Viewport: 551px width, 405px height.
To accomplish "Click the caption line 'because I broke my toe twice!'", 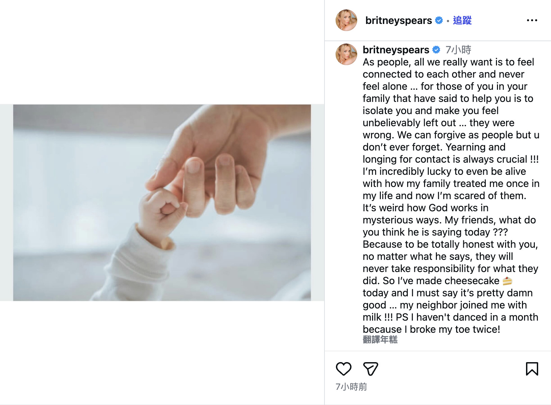I will click(431, 329).
